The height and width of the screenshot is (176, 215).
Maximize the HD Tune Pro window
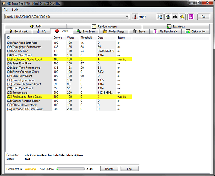[198, 2]
